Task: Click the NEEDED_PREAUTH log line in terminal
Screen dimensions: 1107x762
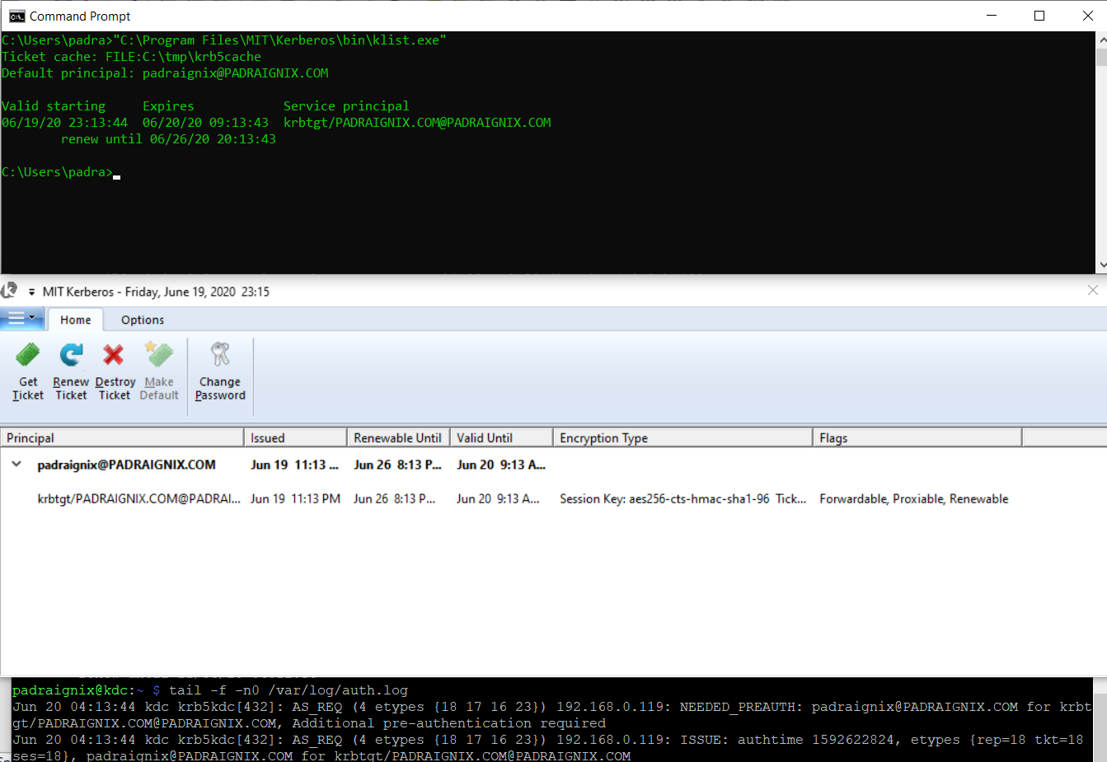Action: [x=552, y=715]
